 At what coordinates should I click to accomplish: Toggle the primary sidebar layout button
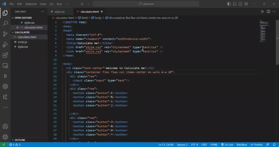pos(229,4)
